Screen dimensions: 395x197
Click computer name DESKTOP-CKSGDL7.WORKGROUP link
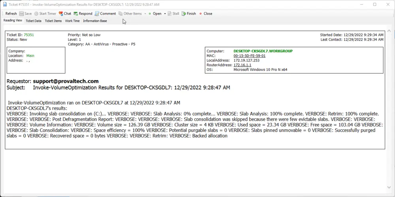(263, 51)
